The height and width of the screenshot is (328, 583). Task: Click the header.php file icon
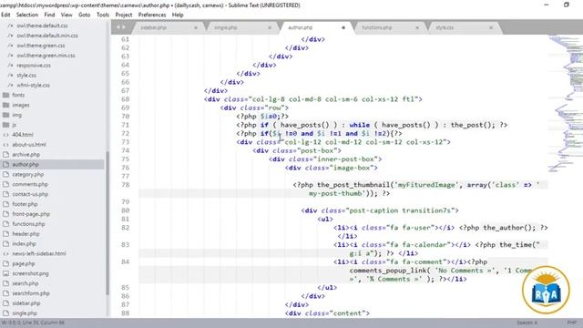click(x=6, y=234)
